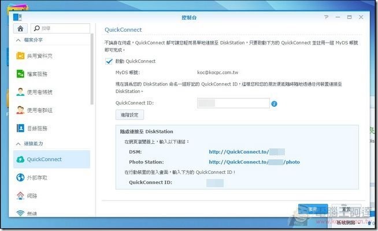Open the 共用資料夾 shared folder icon
This screenshot has width=378, height=231.
20,56
